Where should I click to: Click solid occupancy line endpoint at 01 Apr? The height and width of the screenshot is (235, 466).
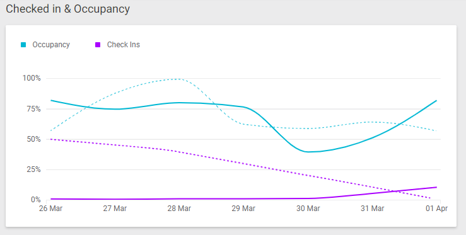coord(436,100)
